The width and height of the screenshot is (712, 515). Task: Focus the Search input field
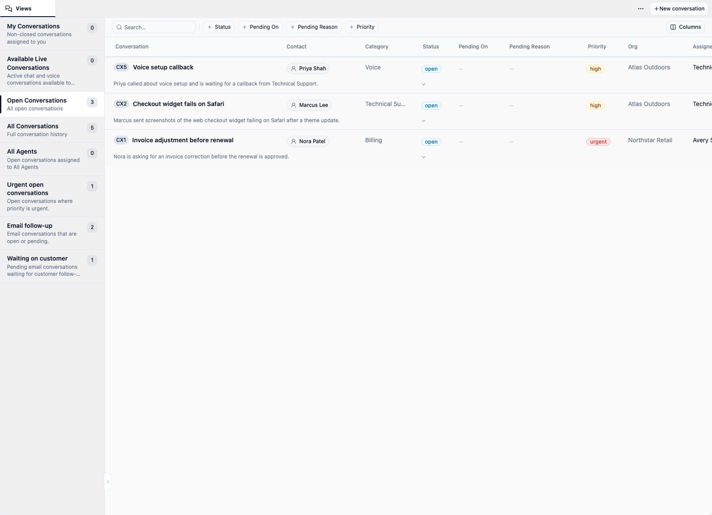click(x=154, y=27)
